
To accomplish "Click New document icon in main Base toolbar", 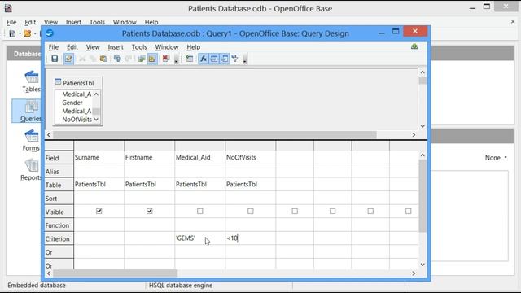I will coord(12,33).
